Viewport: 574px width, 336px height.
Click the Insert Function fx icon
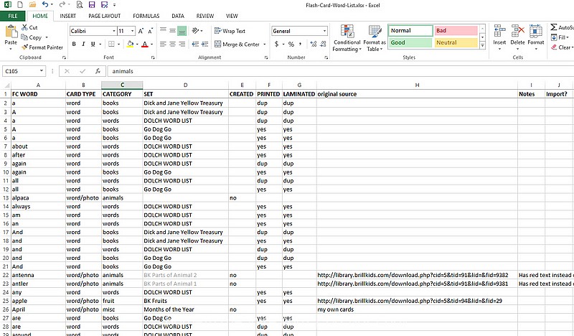coord(98,71)
